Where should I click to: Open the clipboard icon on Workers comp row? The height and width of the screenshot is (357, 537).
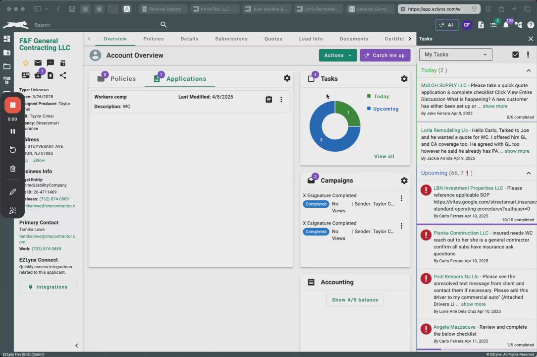[269, 100]
